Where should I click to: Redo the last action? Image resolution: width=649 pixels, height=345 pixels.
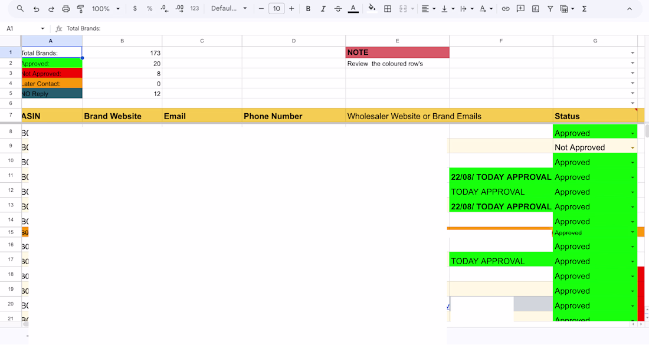click(x=51, y=8)
